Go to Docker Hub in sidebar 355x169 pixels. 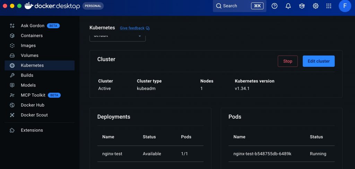tap(32, 105)
